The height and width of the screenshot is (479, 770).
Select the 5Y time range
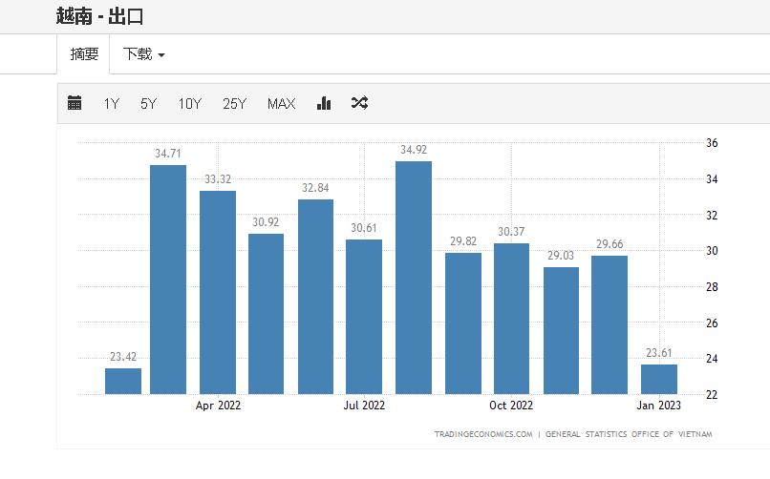148,103
